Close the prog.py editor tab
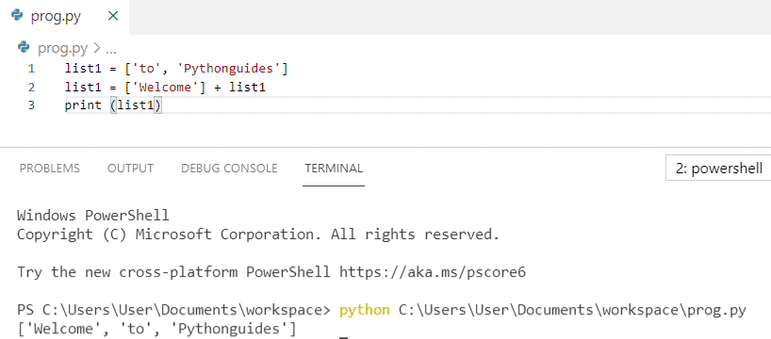 pos(112,16)
